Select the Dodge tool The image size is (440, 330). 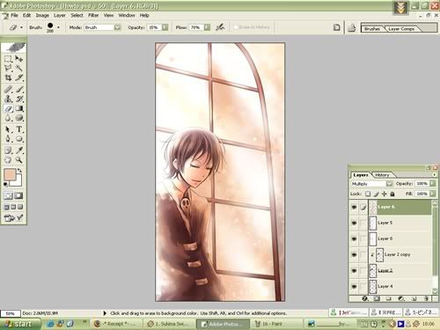pyautogui.click(x=19, y=118)
